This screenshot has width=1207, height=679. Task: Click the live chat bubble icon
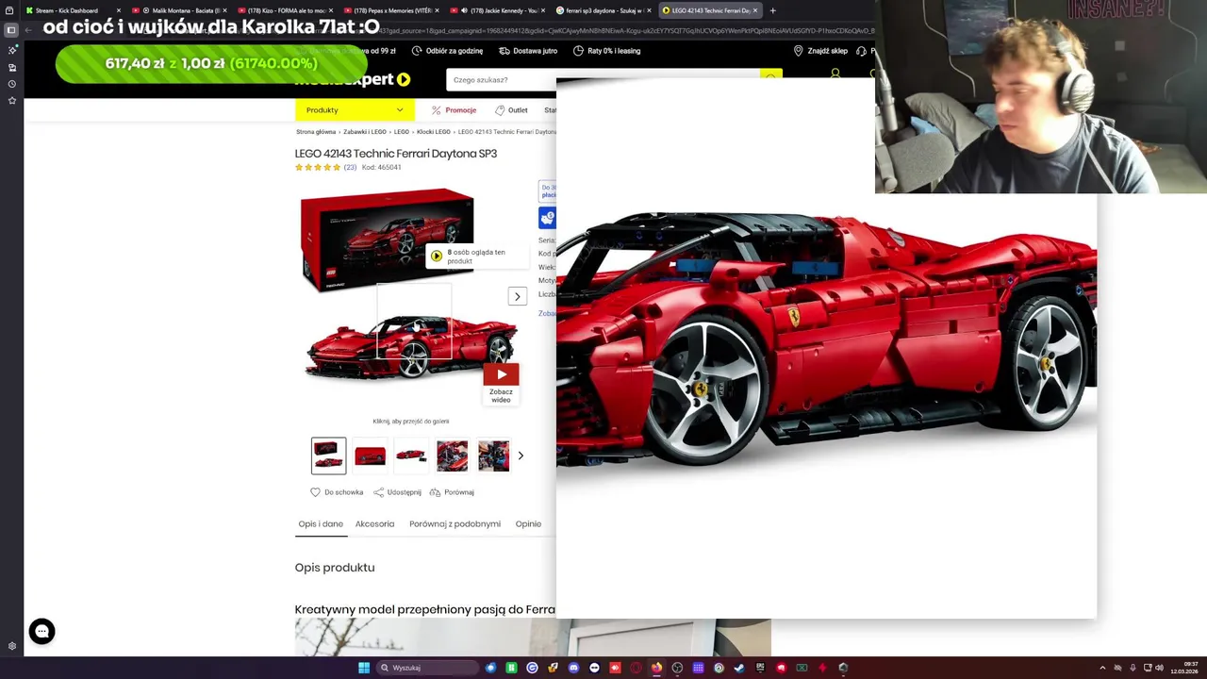41,631
